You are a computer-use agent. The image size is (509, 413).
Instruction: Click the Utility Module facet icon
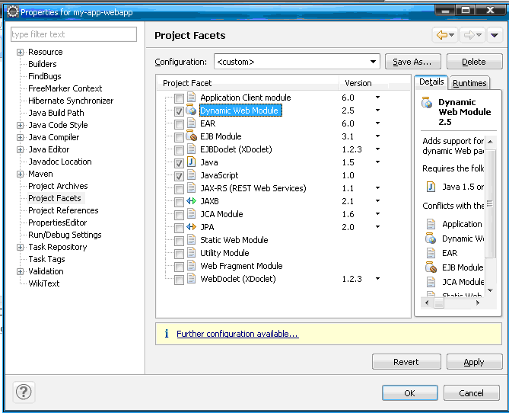(191, 252)
